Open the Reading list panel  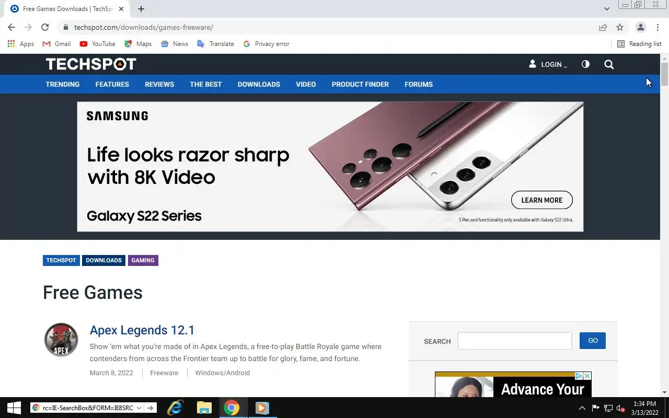pos(639,44)
